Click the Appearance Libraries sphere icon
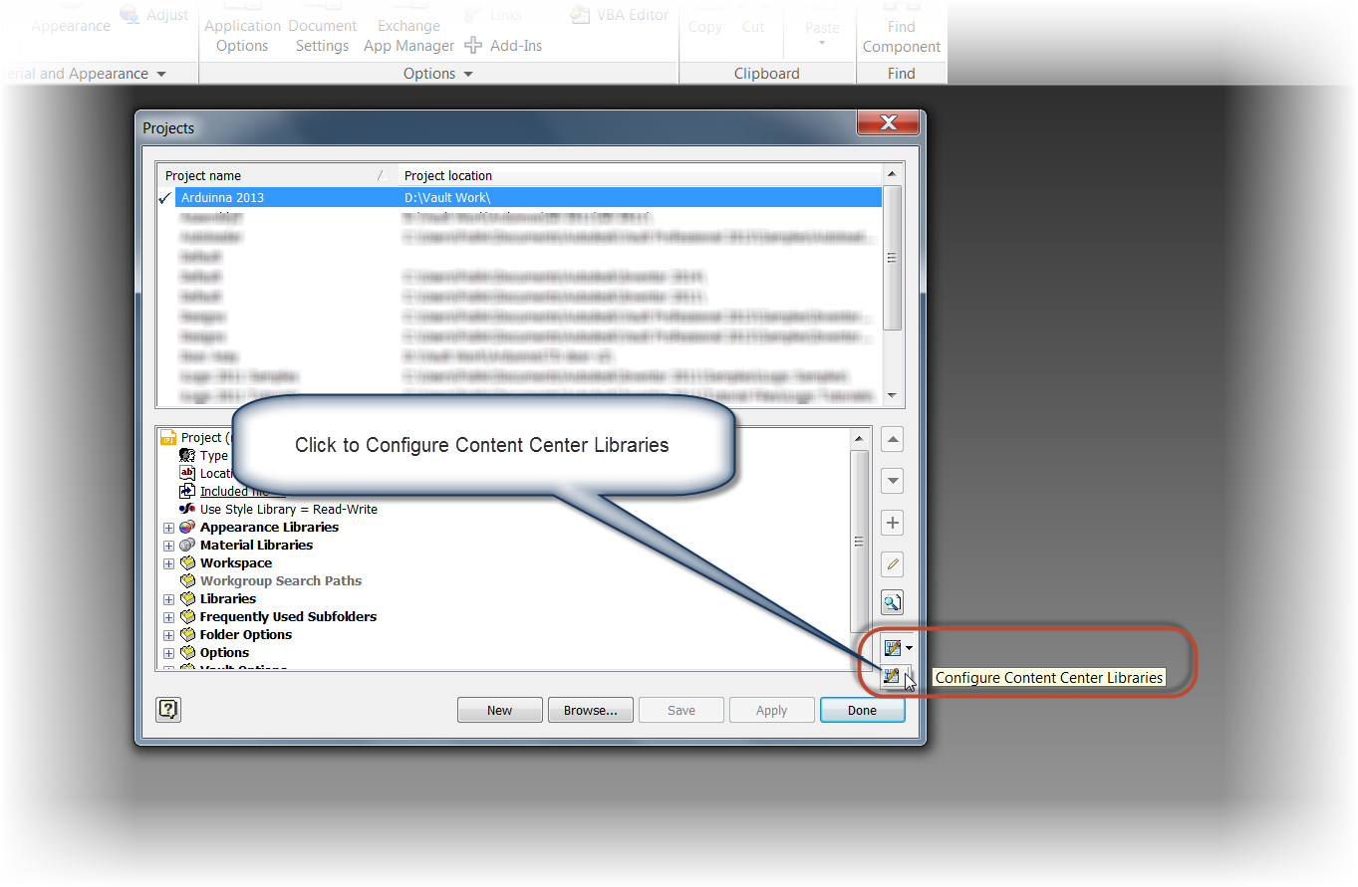The width and height of the screenshot is (1358, 887). tap(187, 528)
